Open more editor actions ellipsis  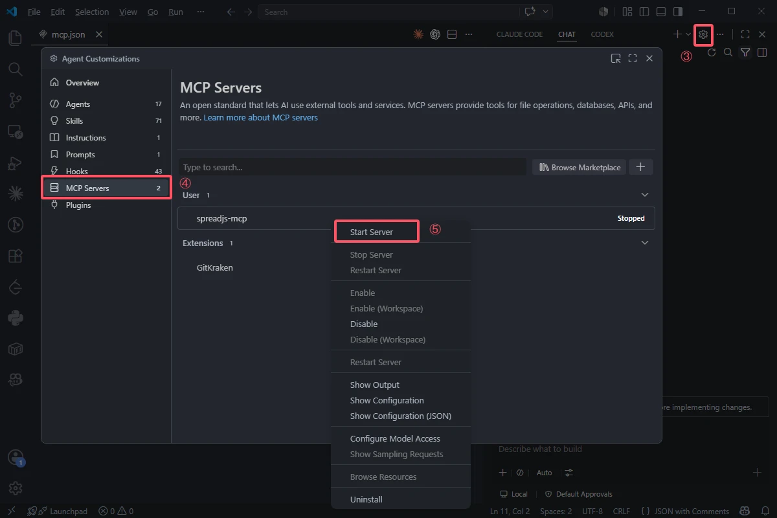(x=469, y=34)
